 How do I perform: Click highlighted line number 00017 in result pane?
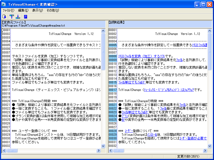point(113,90)
